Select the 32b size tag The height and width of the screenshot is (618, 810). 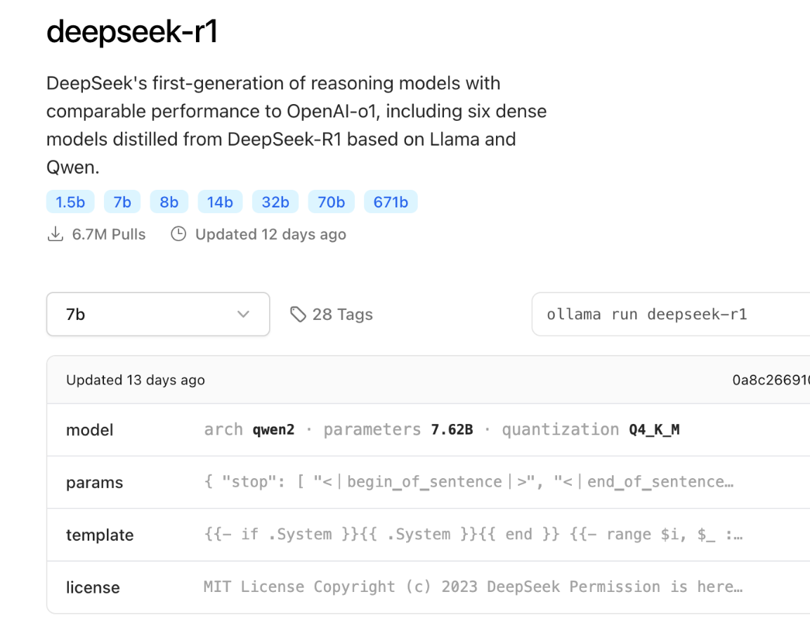(x=275, y=202)
